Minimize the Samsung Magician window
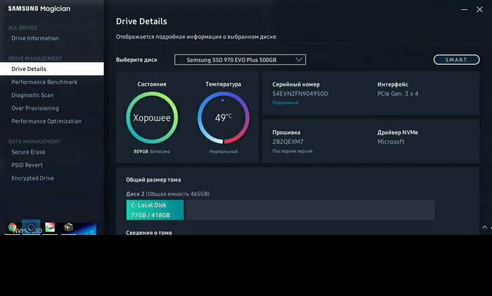The width and height of the screenshot is (492, 296). click(x=464, y=9)
